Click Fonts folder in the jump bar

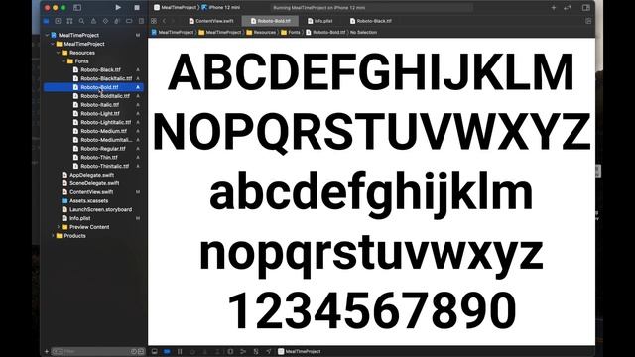tap(291, 32)
